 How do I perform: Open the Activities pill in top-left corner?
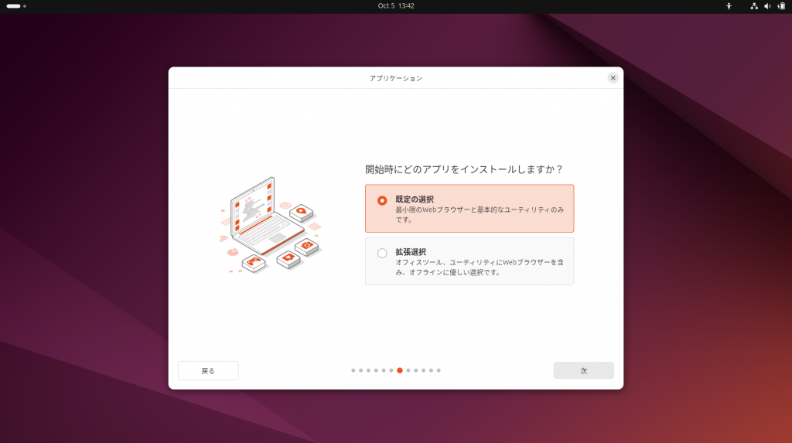pos(15,6)
